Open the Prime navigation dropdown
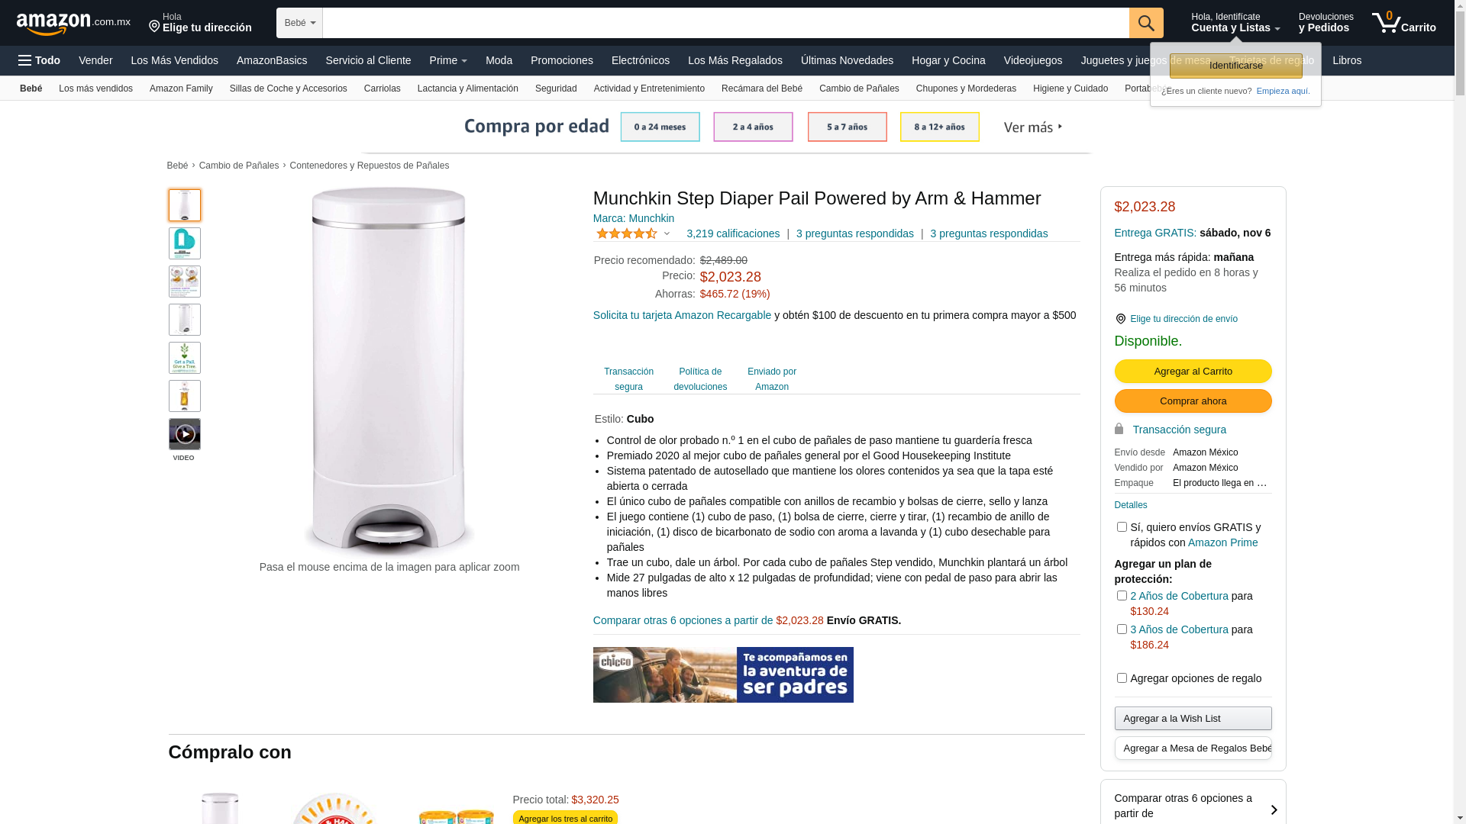 pyautogui.click(x=448, y=60)
